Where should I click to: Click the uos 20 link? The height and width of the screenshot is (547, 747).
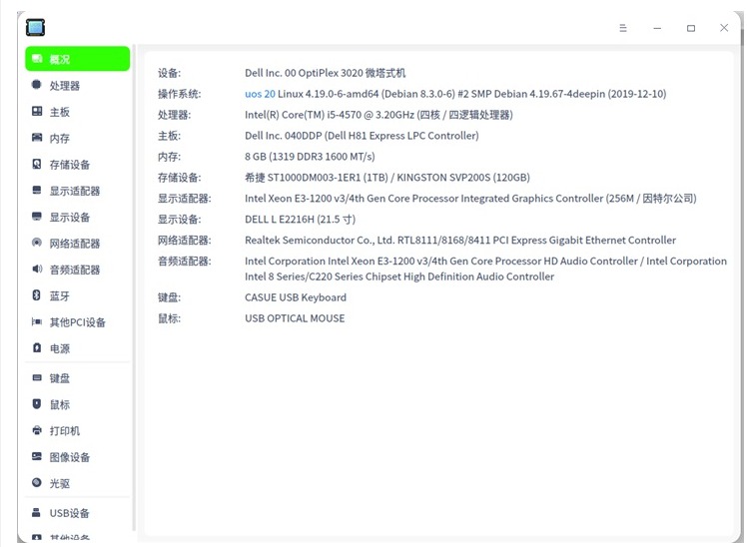[x=260, y=94]
